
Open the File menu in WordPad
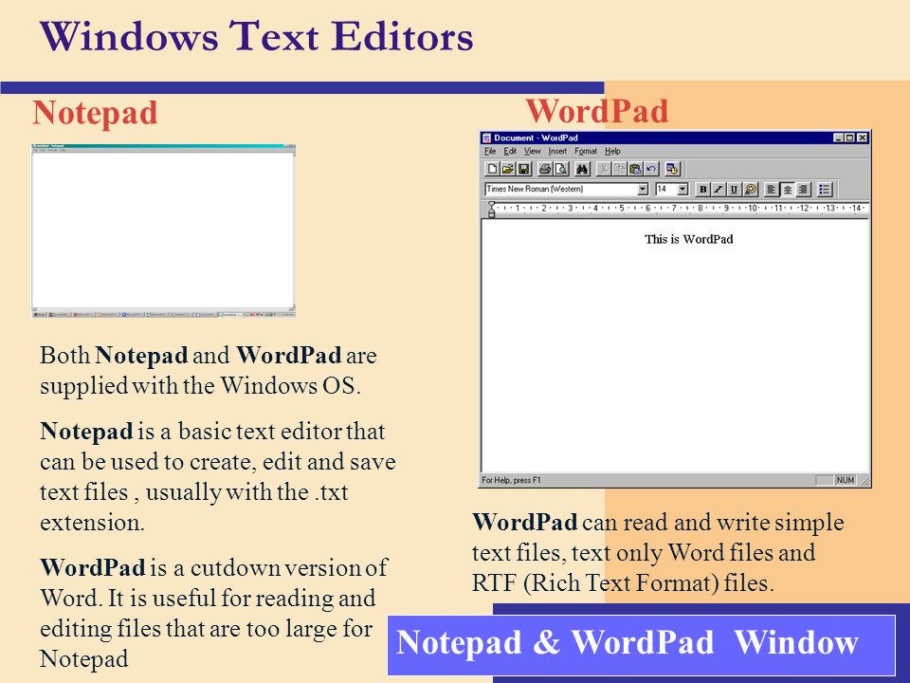click(x=490, y=151)
